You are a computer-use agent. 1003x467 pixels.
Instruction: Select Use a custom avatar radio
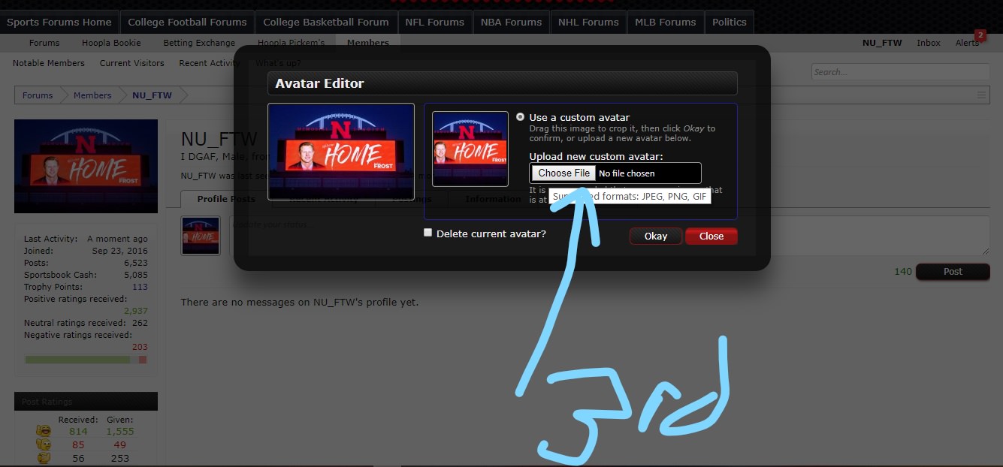point(520,117)
